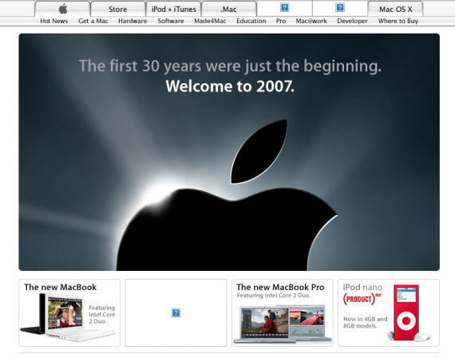
Task: Open the Software section
Action: [171, 21]
